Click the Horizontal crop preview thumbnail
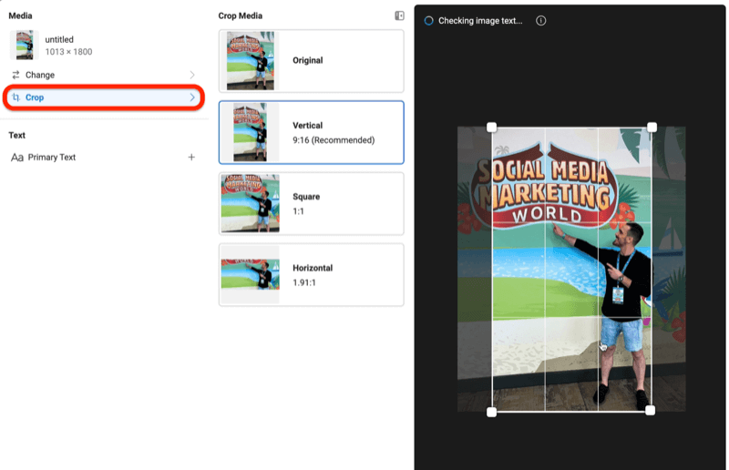Screen dimensions: 729x470 [x=250, y=275]
